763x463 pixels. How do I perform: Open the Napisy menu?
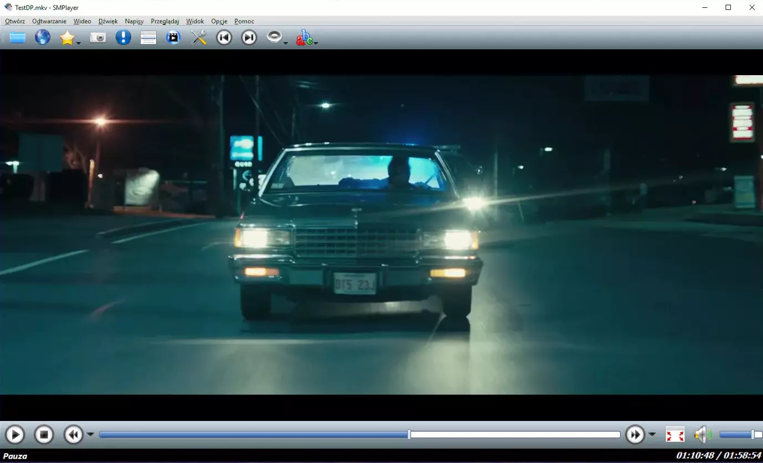click(x=134, y=21)
